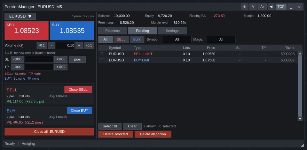The image size is (307, 150).
Task: Increase volume by 0.1 lot
Action: tap(89, 46)
